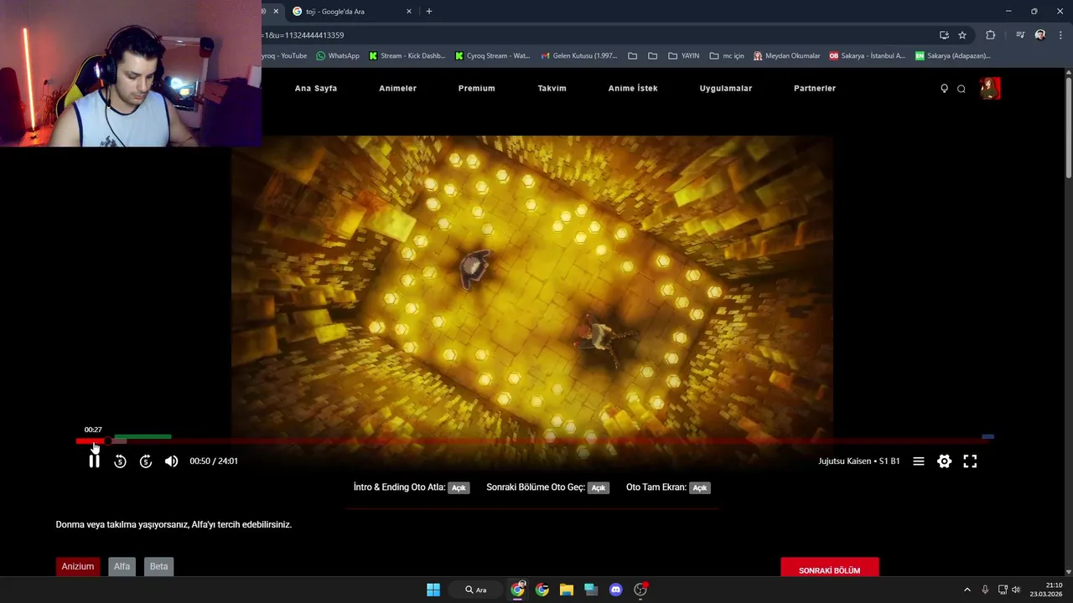Toggle Sonraki Bölüme Oto Geç switch
Image resolution: width=1073 pixels, height=603 pixels.
(598, 487)
